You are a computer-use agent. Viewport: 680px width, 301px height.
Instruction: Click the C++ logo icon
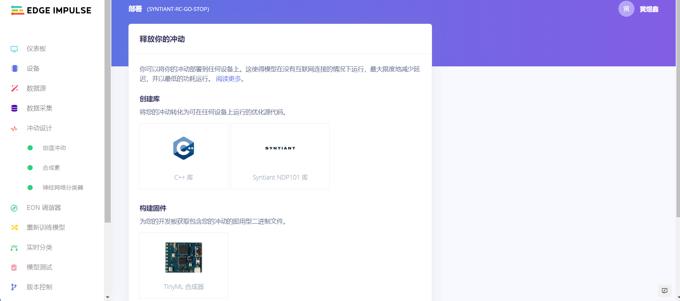pyautogui.click(x=184, y=148)
